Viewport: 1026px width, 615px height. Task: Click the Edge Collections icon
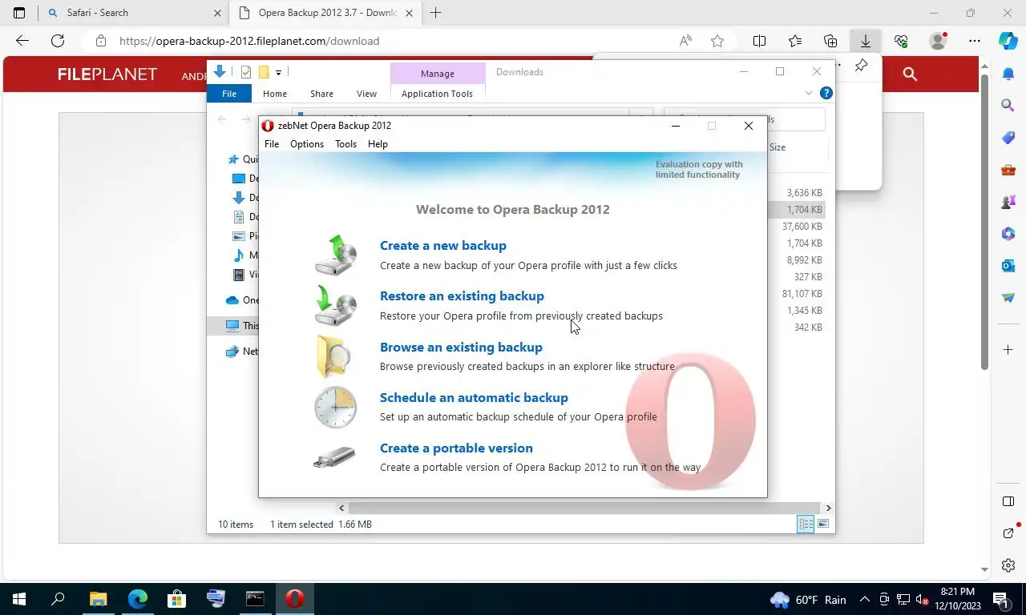830,41
